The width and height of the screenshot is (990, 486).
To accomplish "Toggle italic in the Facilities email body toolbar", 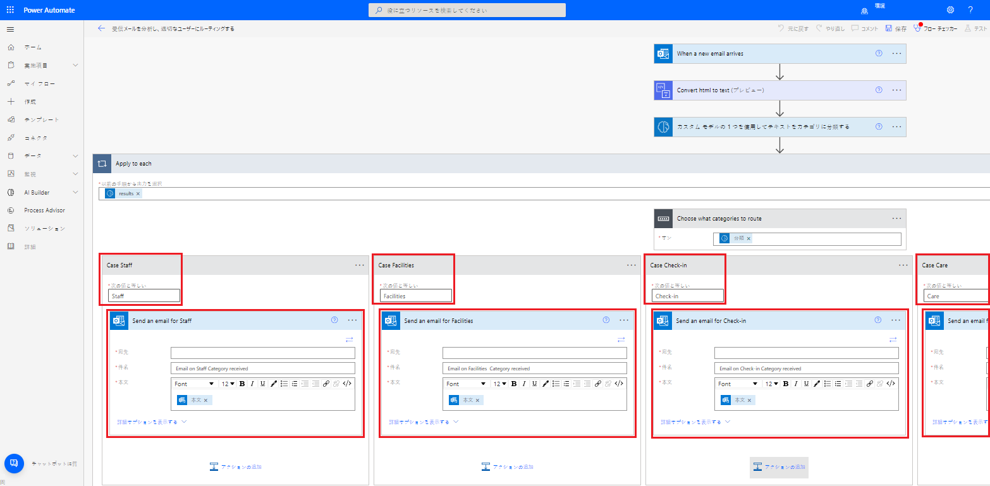I will (x=524, y=383).
